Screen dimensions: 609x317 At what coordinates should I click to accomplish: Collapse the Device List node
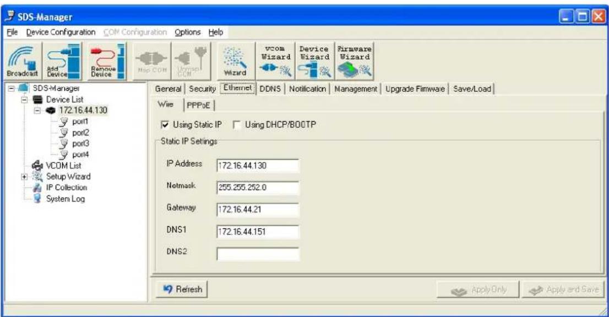click(x=24, y=100)
